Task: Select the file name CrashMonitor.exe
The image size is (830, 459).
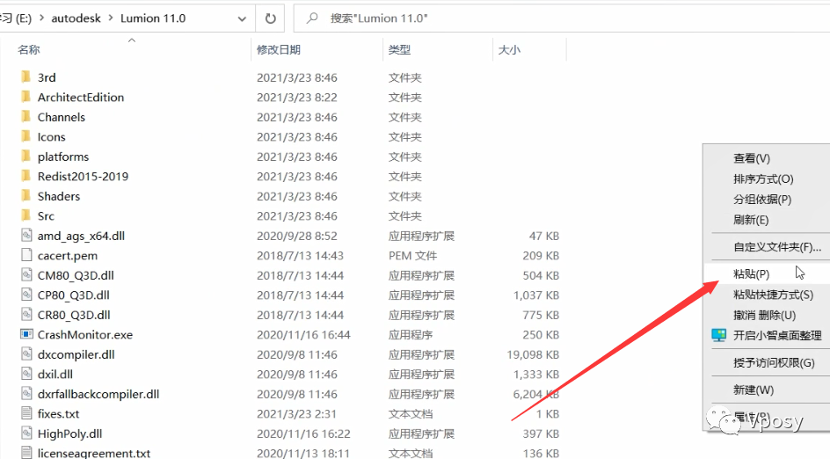Action: click(85, 335)
